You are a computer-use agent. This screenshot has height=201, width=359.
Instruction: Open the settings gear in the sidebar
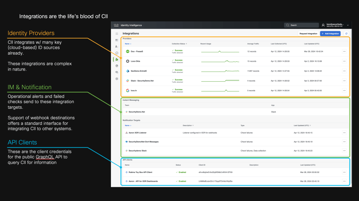[x=117, y=79]
